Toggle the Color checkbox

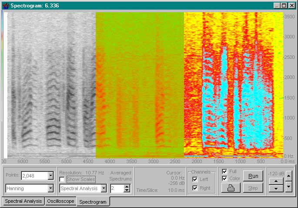(x=224, y=178)
